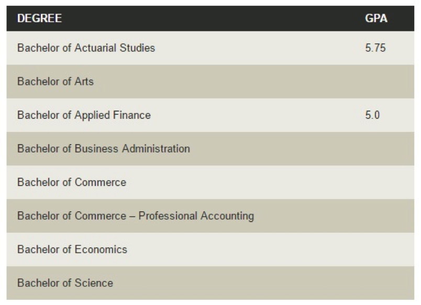This screenshot has height=305, width=421.
Task: Click the DEGREE column header
Action: point(39,18)
